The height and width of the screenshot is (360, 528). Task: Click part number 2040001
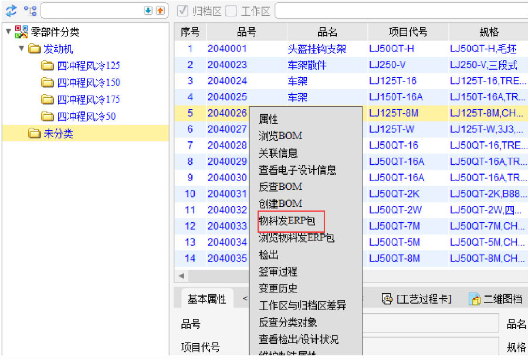click(x=227, y=49)
